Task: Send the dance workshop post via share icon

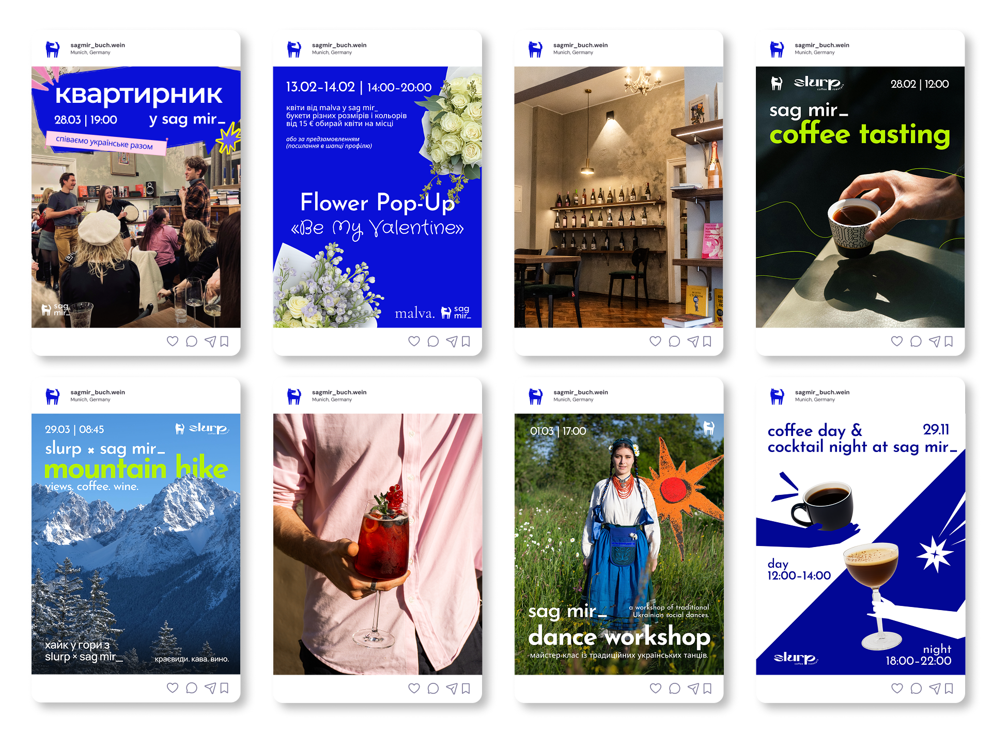Action: point(693,688)
